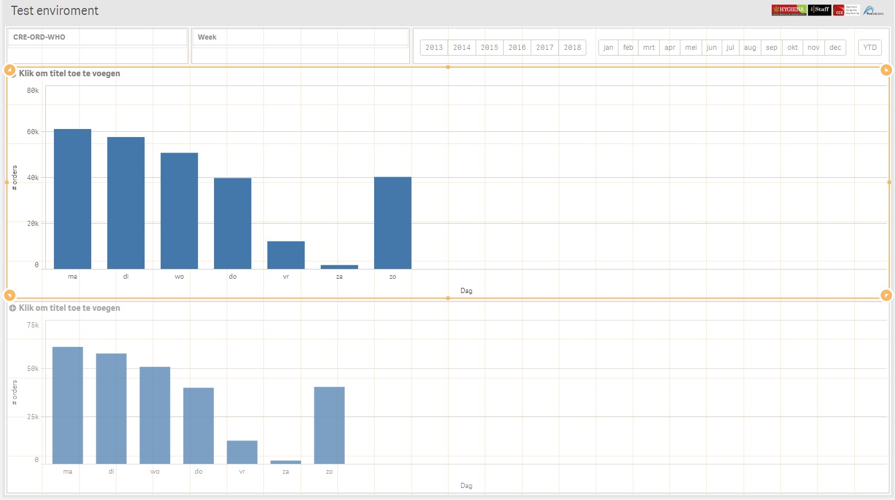Filter on month apr
The height and width of the screenshot is (500, 895).
coord(670,48)
